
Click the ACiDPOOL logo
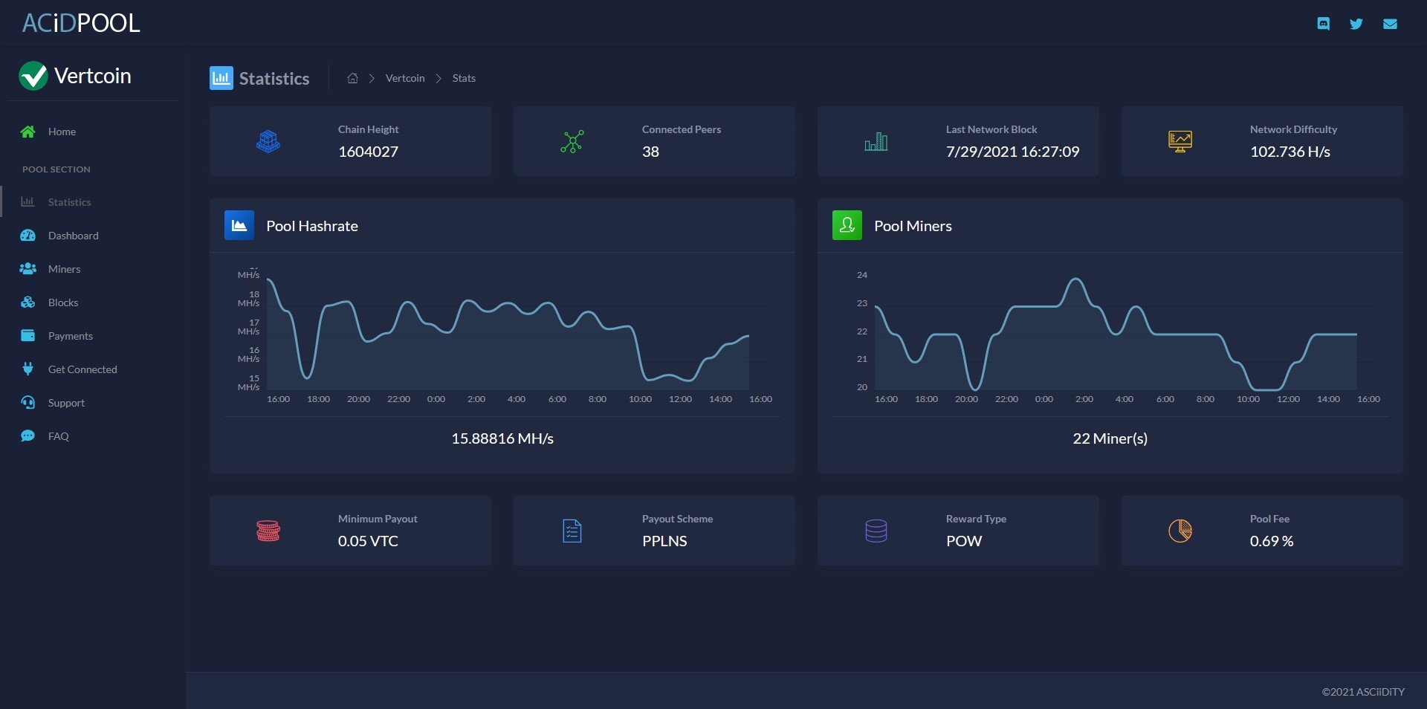click(x=81, y=23)
